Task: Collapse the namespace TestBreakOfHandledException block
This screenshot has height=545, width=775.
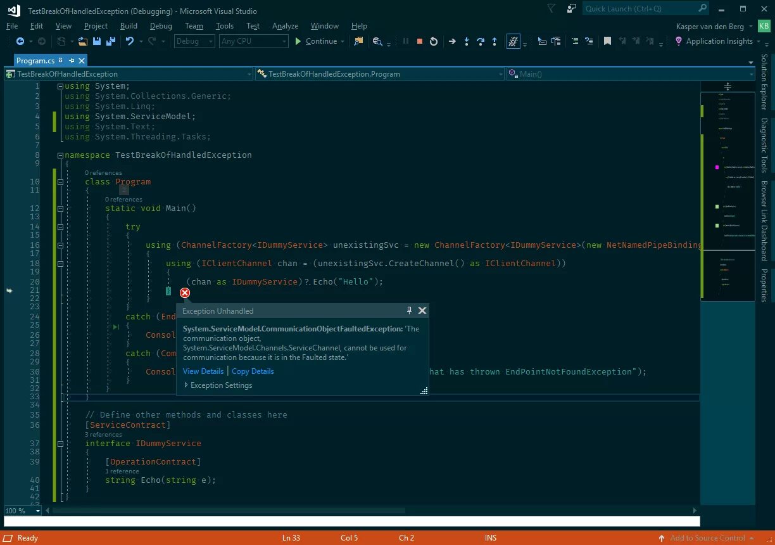Action: click(x=60, y=155)
